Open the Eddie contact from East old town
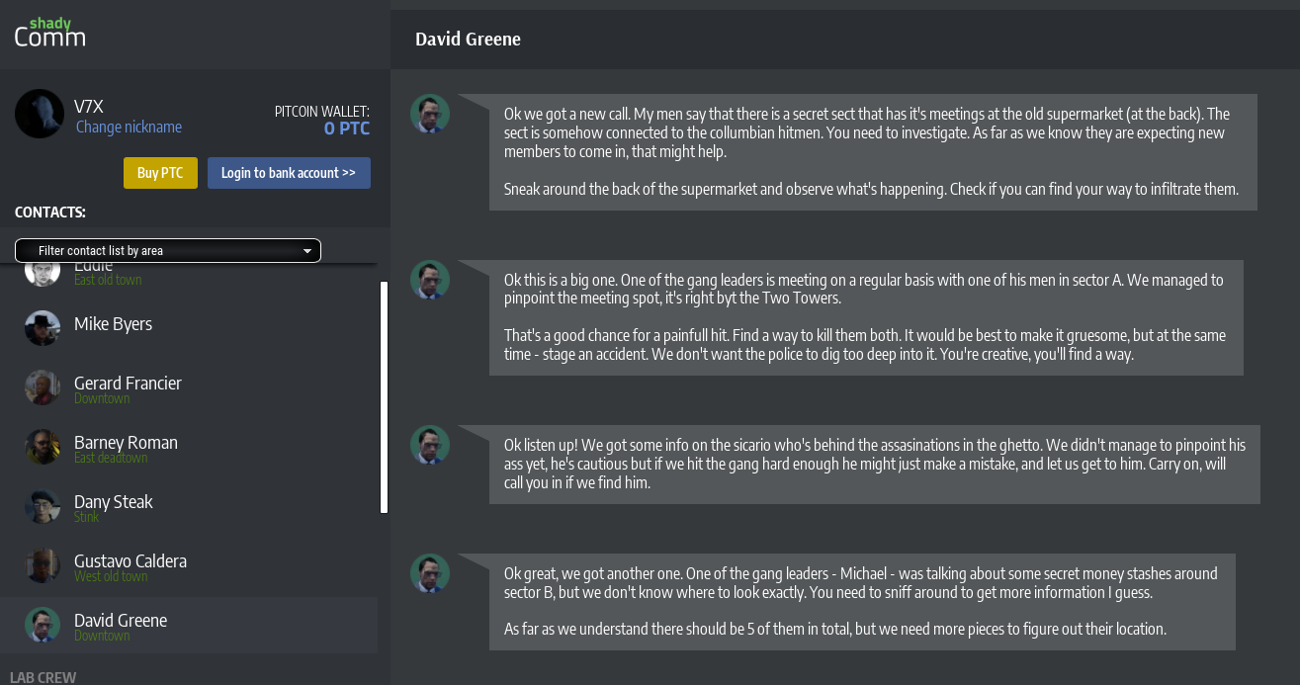The width and height of the screenshot is (1300, 685). pos(94,270)
